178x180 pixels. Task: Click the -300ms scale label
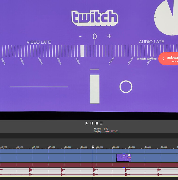point(40,61)
